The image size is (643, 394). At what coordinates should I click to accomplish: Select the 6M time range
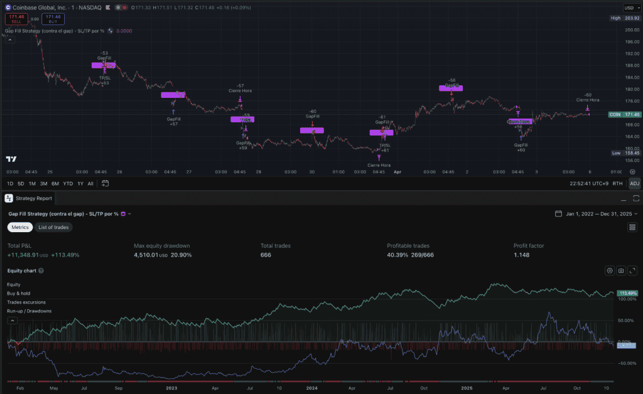click(x=55, y=183)
